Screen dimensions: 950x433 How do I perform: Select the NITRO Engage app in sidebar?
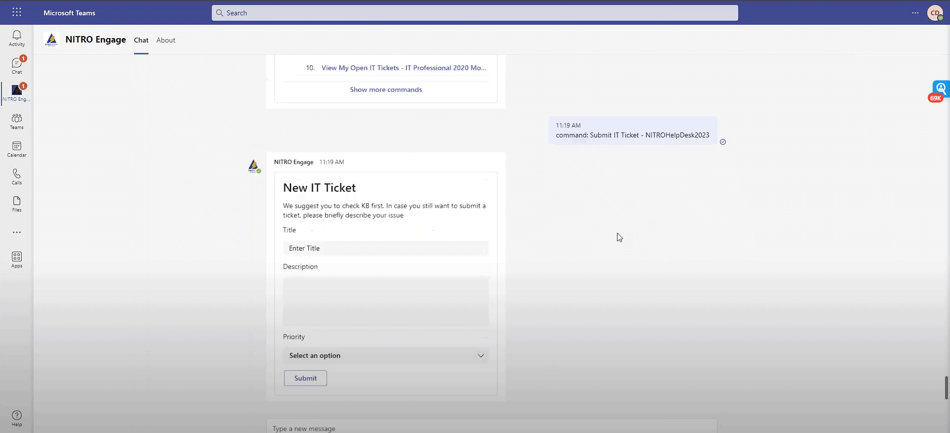(x=17, y=93)
